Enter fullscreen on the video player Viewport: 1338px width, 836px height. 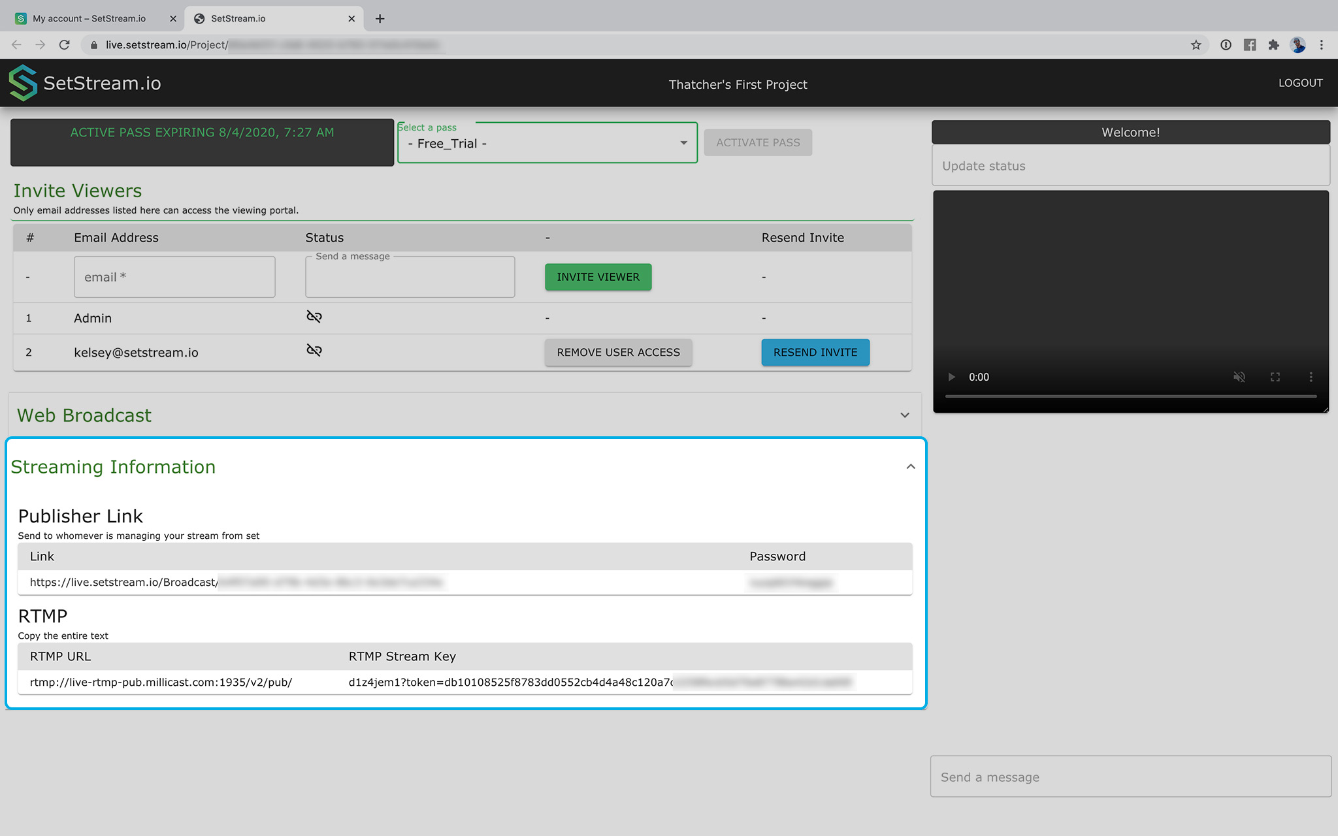point(1275,377)
